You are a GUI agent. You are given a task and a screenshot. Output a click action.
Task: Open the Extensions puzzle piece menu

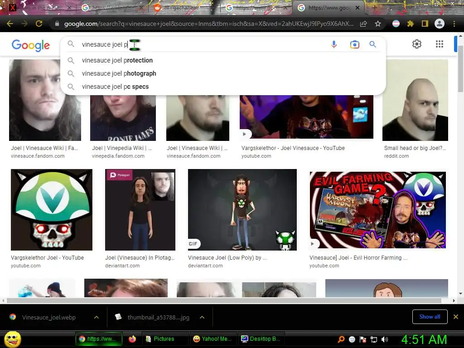(x=411, y=24)
